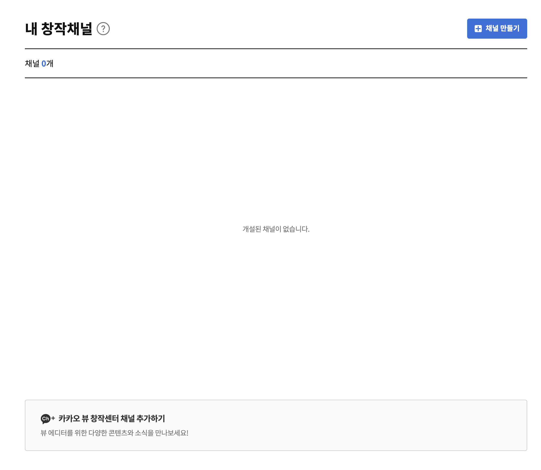
Task: Click the 만들기 text on blue button
Action: [x=510, y=28]
